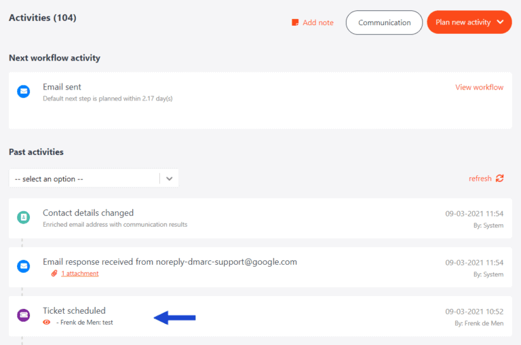Expand the Plan new activity arrow

point(501,22)
